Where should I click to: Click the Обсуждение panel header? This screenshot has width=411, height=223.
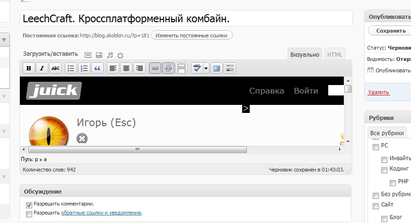pyautogui.click(x=185, y=191)
